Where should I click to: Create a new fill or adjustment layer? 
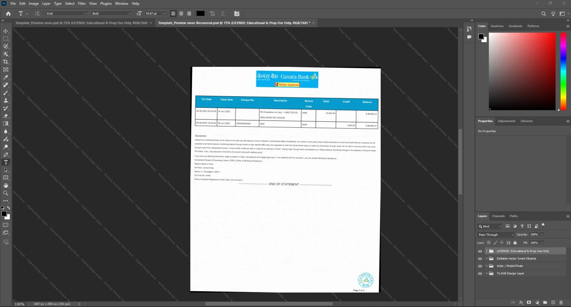click(x=537, y=302)
